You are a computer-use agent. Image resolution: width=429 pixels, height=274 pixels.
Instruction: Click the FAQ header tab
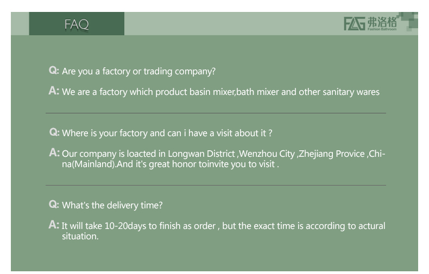tap(77, 24)
